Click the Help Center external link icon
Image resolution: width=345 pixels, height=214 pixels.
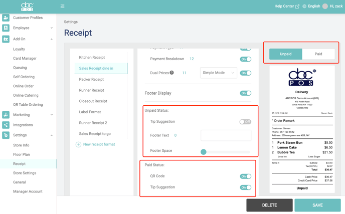[297, 7]
